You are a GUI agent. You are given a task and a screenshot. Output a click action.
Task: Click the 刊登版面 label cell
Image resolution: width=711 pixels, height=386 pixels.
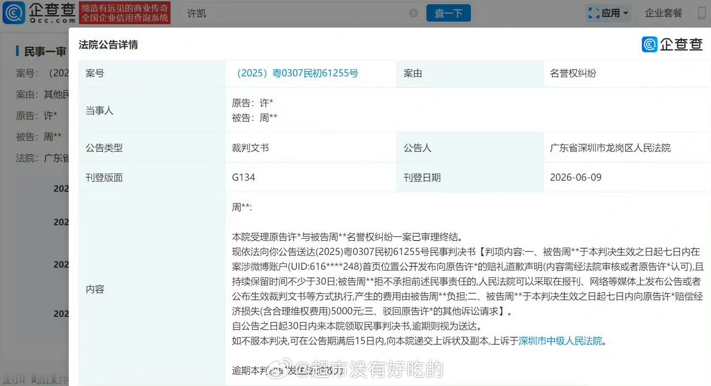(x=152, y=177)
